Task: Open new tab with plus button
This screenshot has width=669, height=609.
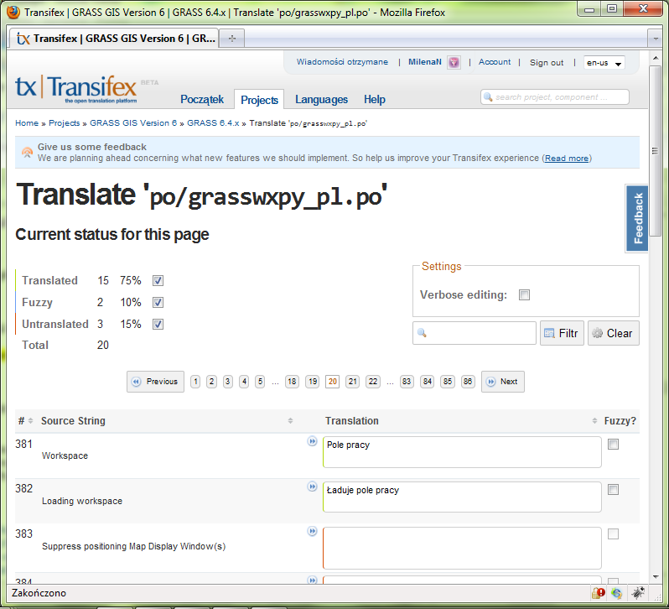Action: (232, 39)
